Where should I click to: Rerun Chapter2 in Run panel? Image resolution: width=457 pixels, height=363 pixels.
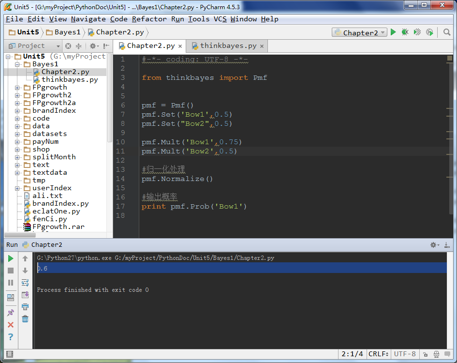tap(11, 258)
